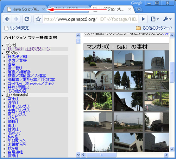
Task: Go back to the previous page
Action: click(7, 19)
